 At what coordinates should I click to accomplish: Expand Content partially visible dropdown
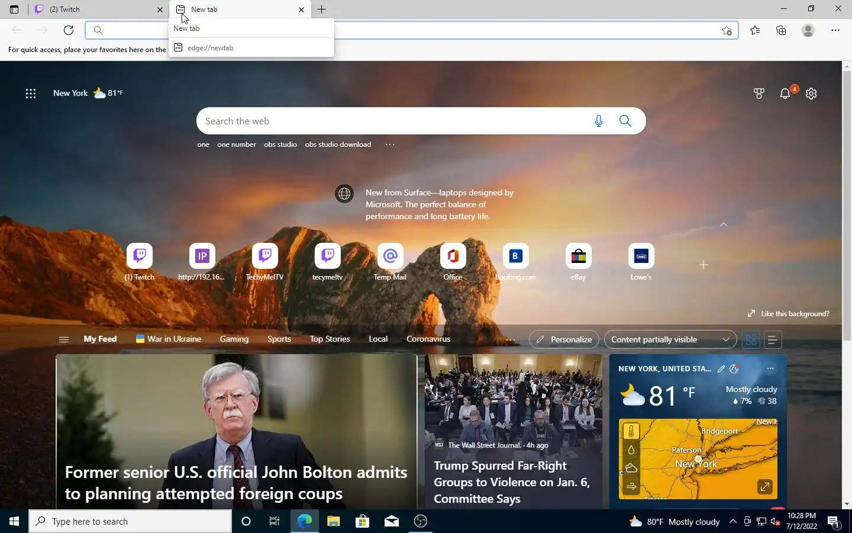670,339
